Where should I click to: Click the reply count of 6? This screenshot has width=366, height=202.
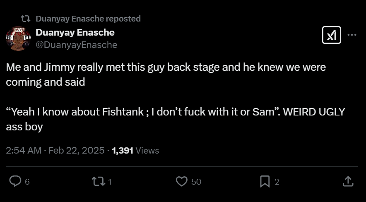tap(27, 182)
